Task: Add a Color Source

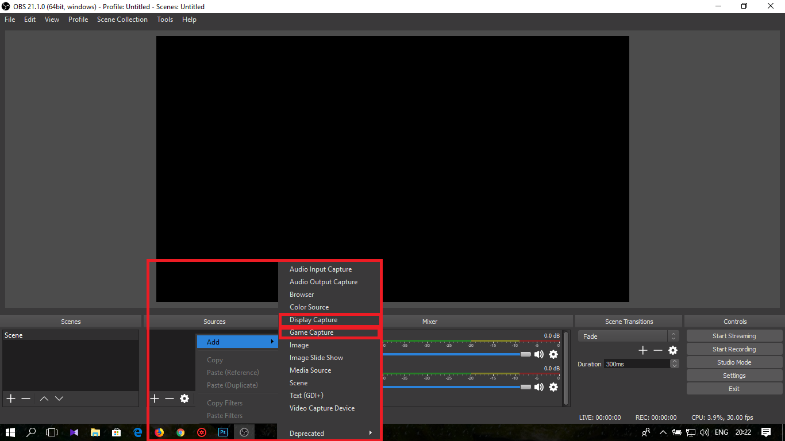Action: coord(330,307)
